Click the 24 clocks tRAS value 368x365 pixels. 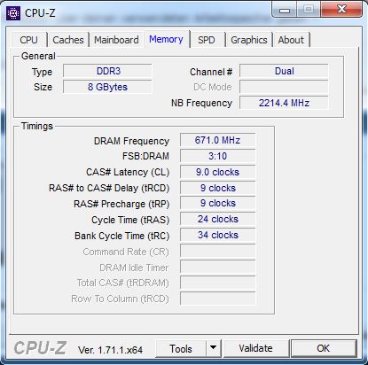tap(217, 219)
